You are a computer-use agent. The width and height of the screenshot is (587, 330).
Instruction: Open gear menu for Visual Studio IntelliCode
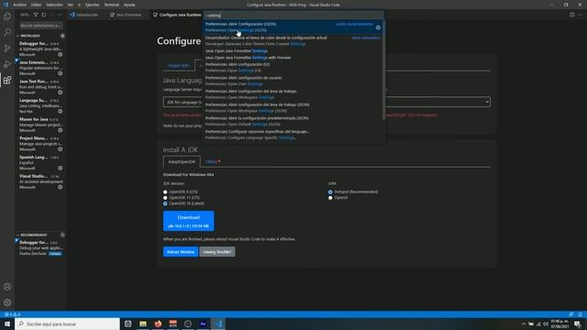[61, 187]
